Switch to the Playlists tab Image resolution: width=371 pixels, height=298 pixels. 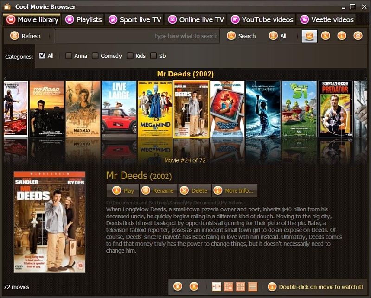tap(83, 19)
